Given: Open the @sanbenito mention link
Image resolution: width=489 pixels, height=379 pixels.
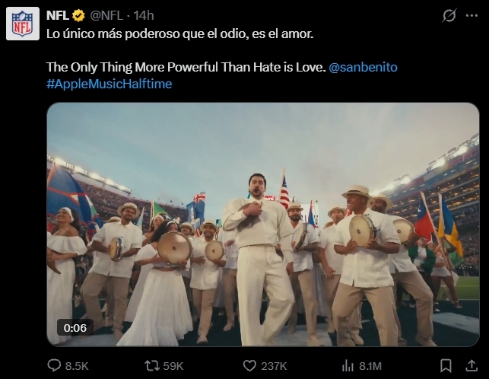Looking at the screenshot, I should coord(363,67).
